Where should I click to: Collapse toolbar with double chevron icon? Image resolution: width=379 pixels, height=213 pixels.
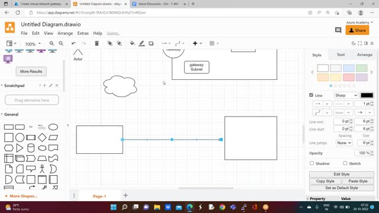click(372, 43)
